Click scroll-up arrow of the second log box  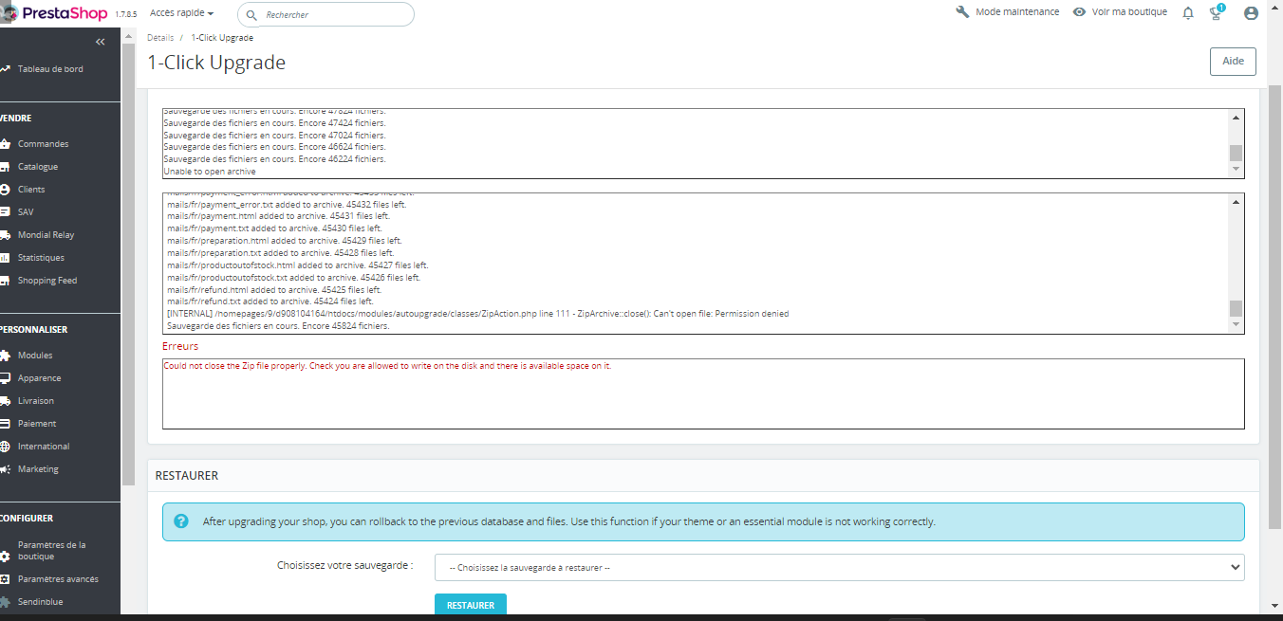[1236, 202]
